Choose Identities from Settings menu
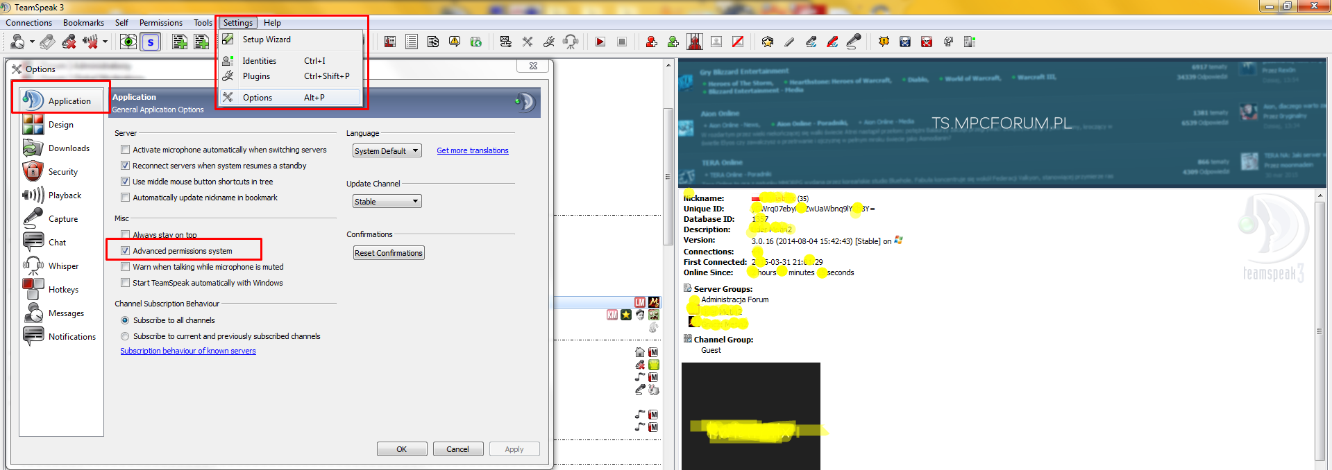Screen dimensions: 1332x470 [x=291, y=61]
